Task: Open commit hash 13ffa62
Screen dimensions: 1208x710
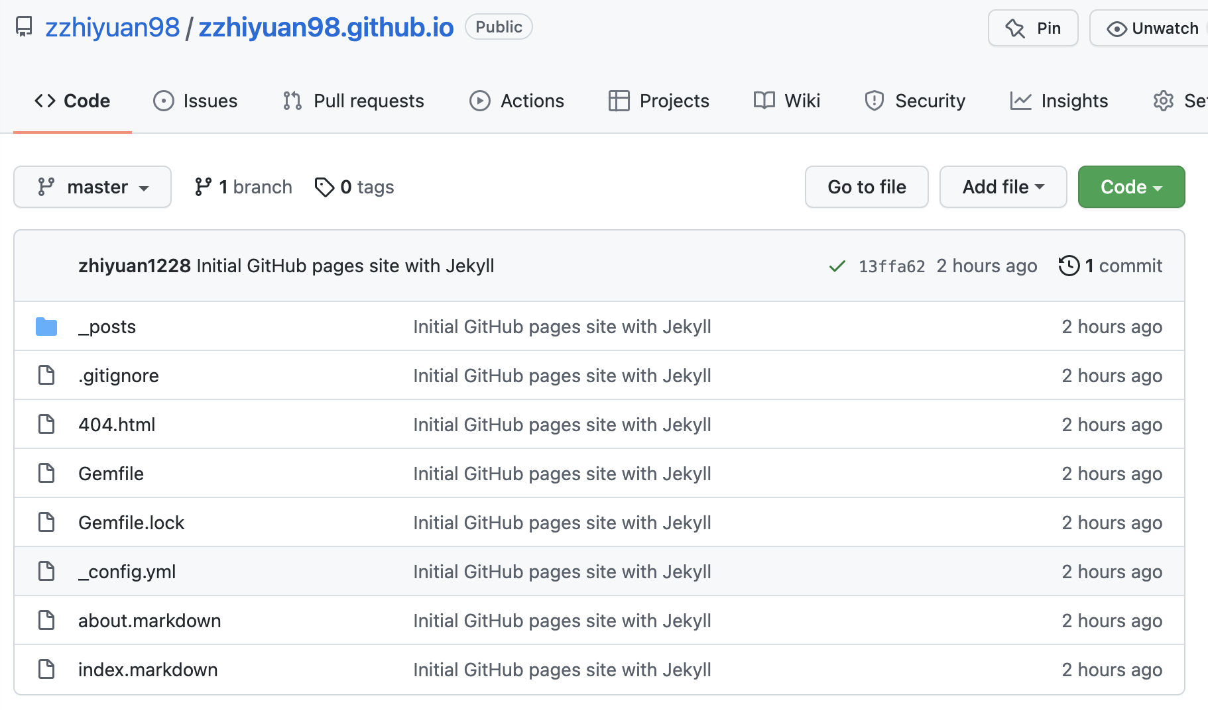Action: point(892,266)
